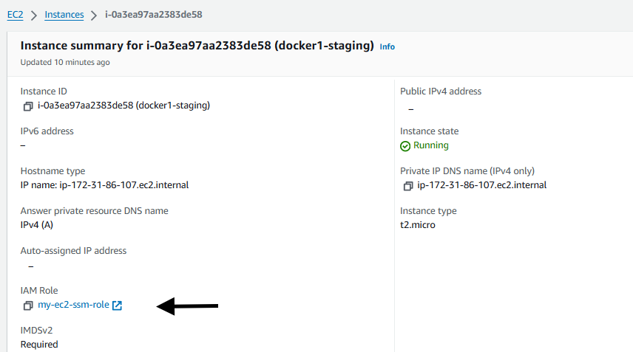Screen dimensions: 633x352
Task: Click the IMDSv2 Required value
Action: [x=40, y=345]
